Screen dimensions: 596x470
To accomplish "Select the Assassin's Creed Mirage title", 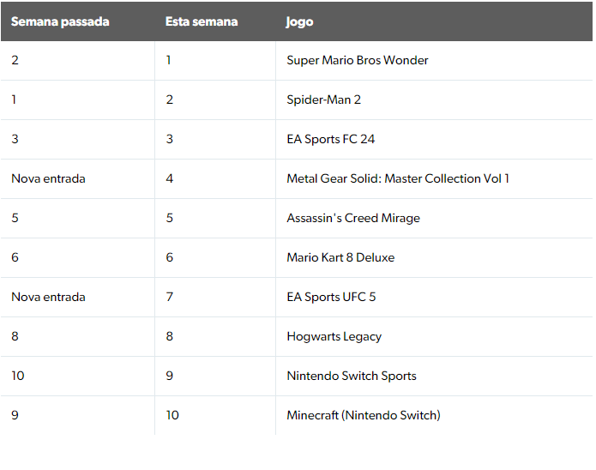I will pyautogui.click(x=352, y=218).
